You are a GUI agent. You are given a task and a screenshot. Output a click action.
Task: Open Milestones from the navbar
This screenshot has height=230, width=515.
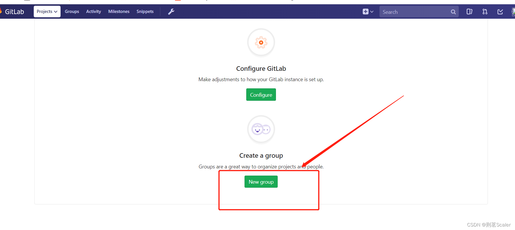(119, 12)
